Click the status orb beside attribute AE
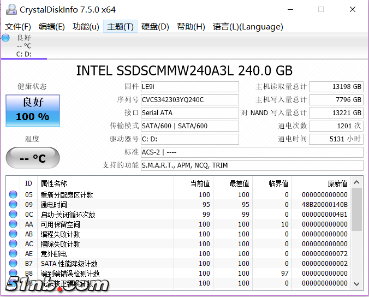The image size is (369, 297). pos(13,254)
